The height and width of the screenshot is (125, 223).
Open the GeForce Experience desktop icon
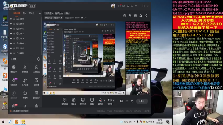[4, 21]
